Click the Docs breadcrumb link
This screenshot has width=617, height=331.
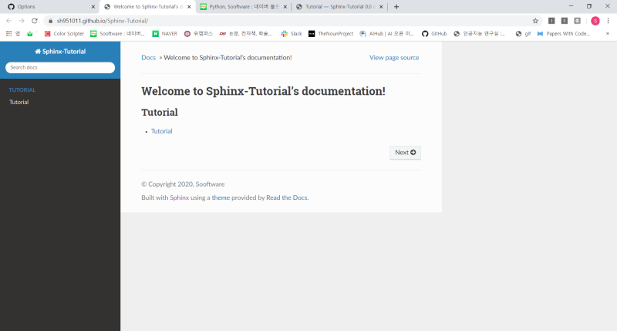[x=148, y=57]
